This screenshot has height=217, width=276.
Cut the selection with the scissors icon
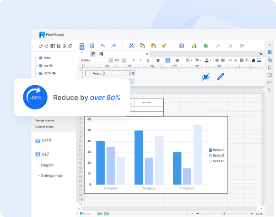[x=131, y=46]
